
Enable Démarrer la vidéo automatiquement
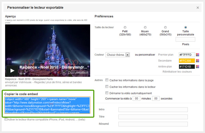[x=107, y=93]
